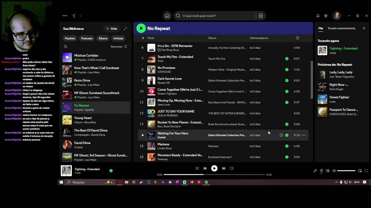This screenshot has height=208, width=371.
Task: Open the David Dima artist entry
Action: tap(96, 145)
